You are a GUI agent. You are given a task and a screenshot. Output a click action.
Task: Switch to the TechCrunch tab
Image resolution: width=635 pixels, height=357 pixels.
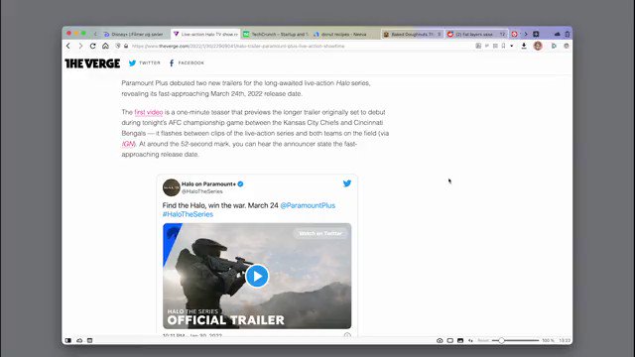click(x=276, y=35)
